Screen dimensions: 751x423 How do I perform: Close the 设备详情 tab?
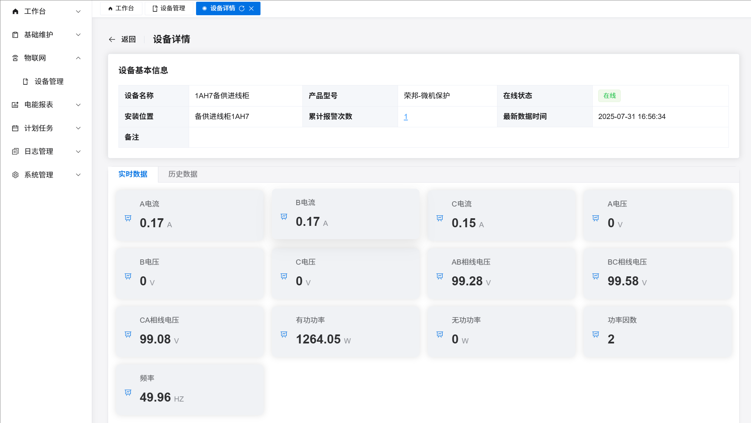coord(251,8)
